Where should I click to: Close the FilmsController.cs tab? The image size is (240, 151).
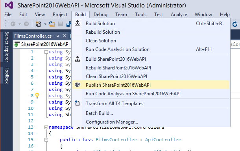(x=65, y=36)
